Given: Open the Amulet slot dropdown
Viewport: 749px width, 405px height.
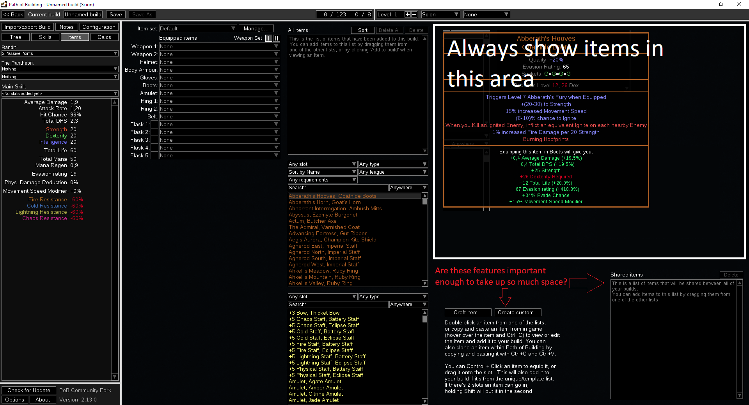Looking at the screenshot, I should [x=219, y=93].
